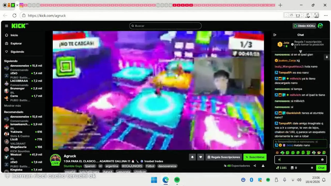331x186 pixels.
Task: Expand Mostrar más in following list
Action: tap(12, 106)
